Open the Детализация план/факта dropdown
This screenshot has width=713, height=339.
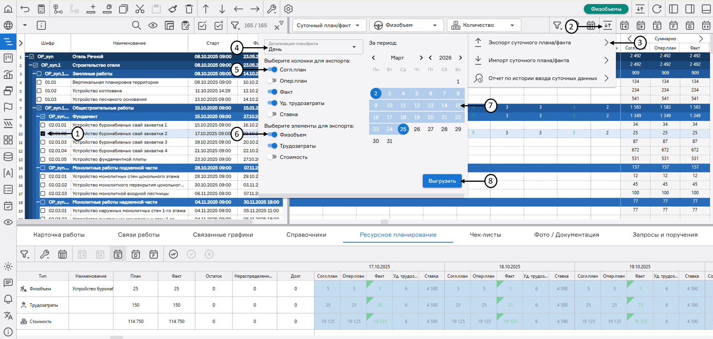[313, 47]
